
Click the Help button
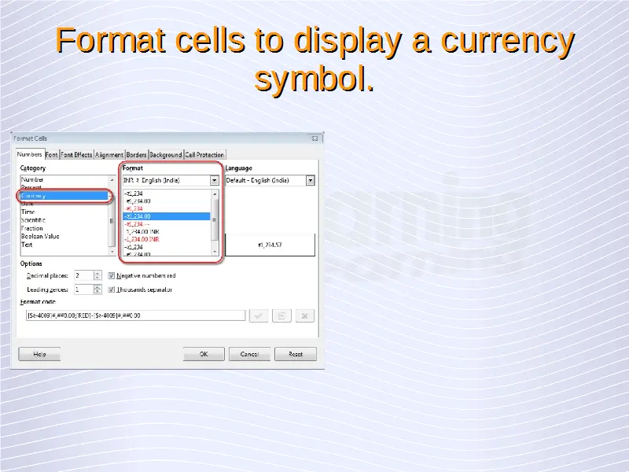point(39,354)
